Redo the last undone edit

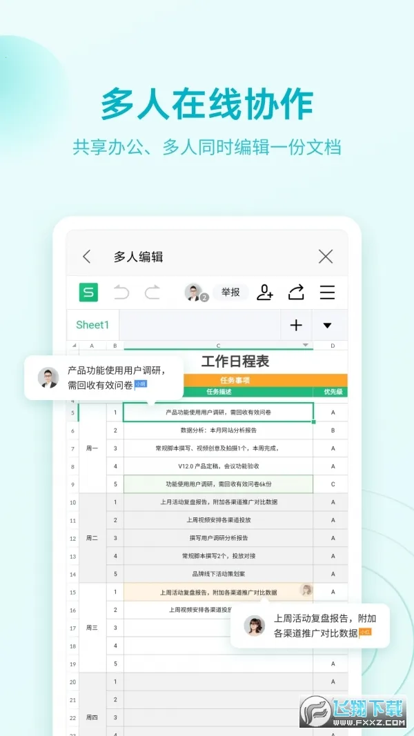(152, 292)
